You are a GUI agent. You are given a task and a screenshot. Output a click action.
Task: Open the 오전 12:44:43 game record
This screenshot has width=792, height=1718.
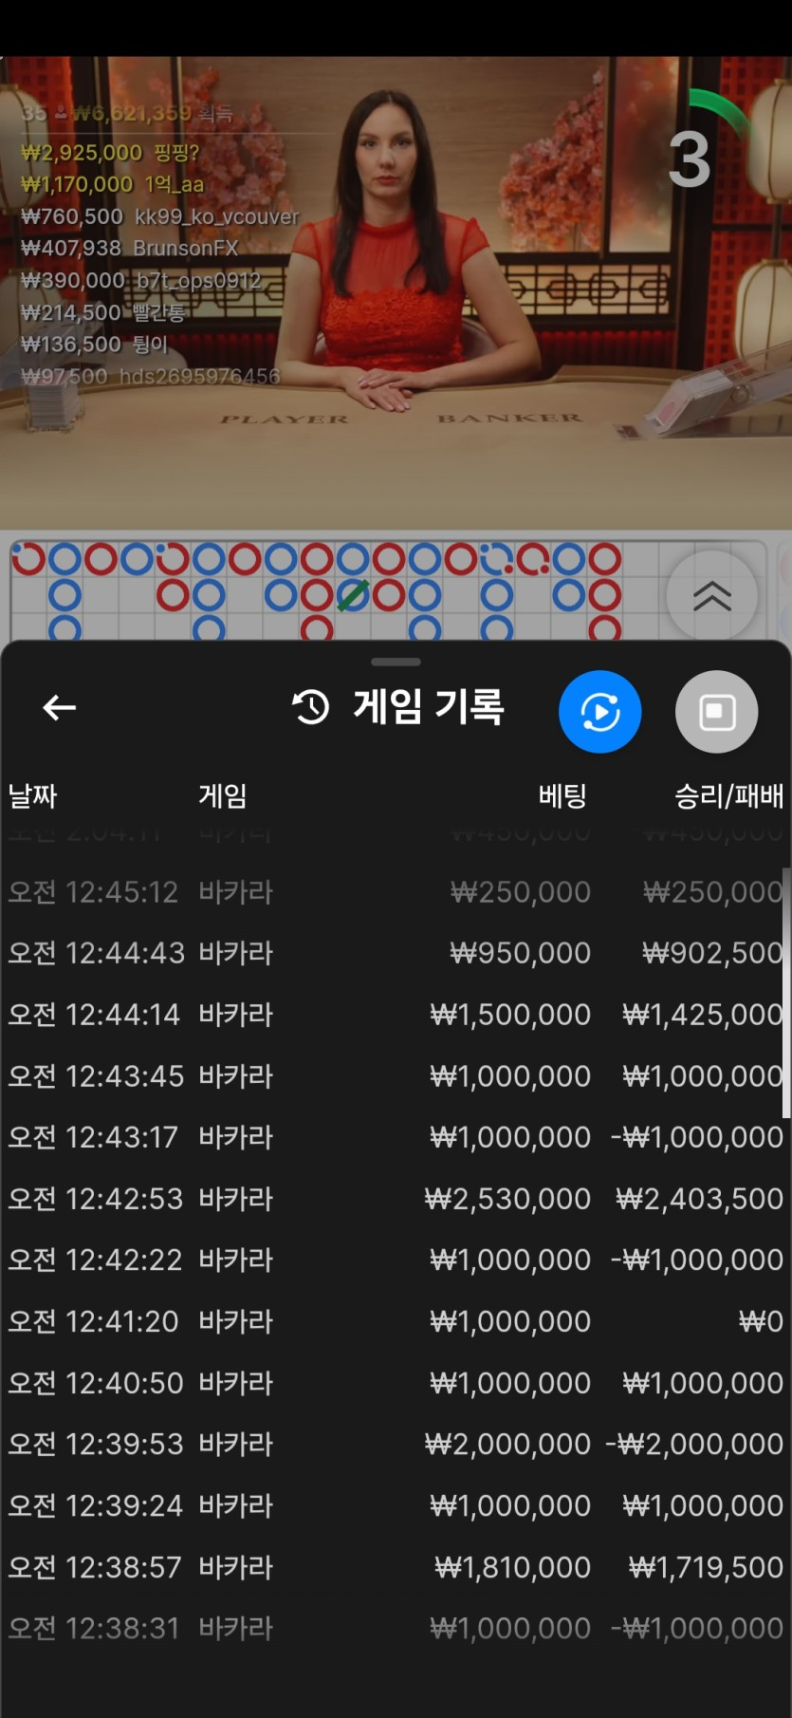(x=396, y=953)
